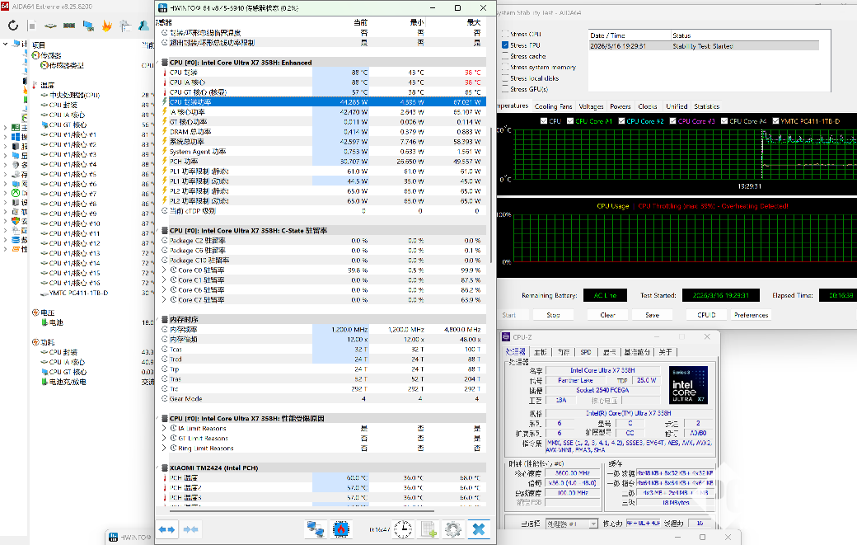Viewport: 857px width, 545px height.
Task: Click the flame stability test toolbar icon
Action: coord(106,26)
